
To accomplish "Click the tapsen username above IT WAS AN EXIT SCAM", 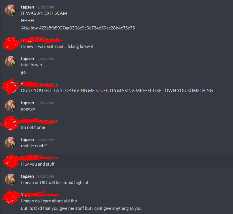I will pos(28,7).
